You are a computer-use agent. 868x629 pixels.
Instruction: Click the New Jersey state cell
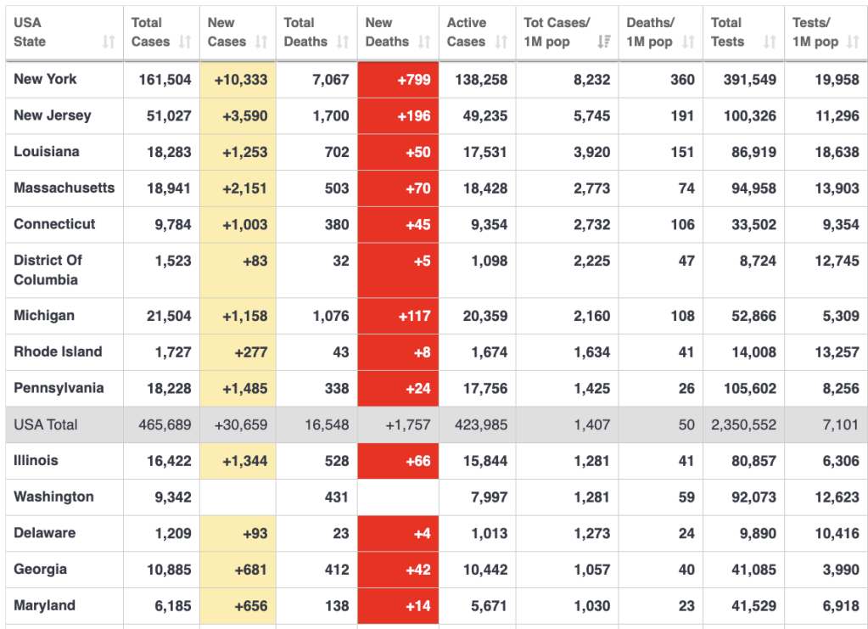coord(52,115)
